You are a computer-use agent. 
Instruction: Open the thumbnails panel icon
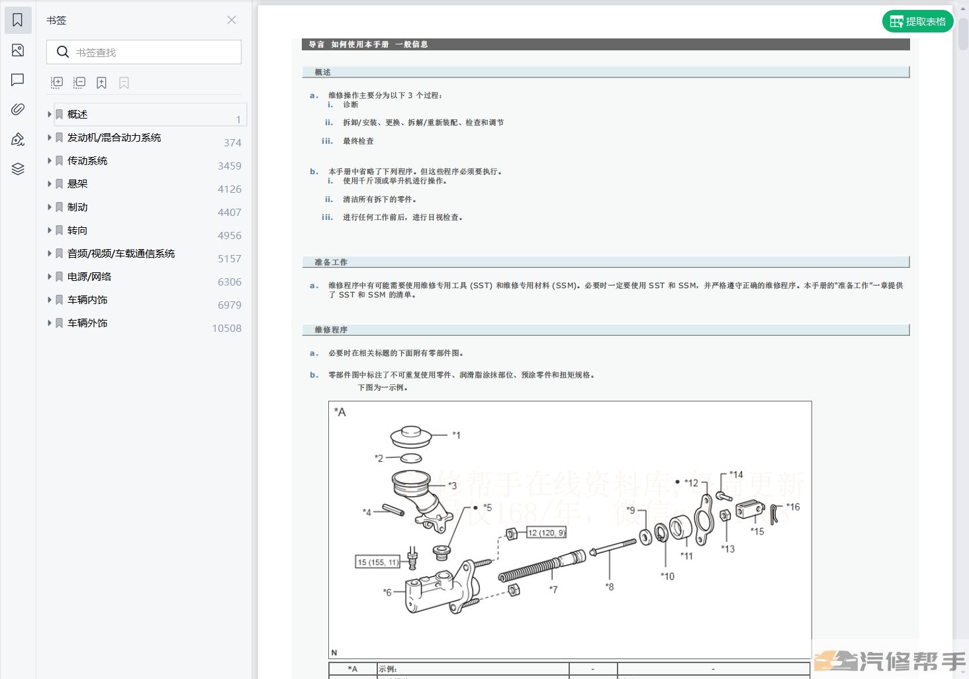coord(18,50)
